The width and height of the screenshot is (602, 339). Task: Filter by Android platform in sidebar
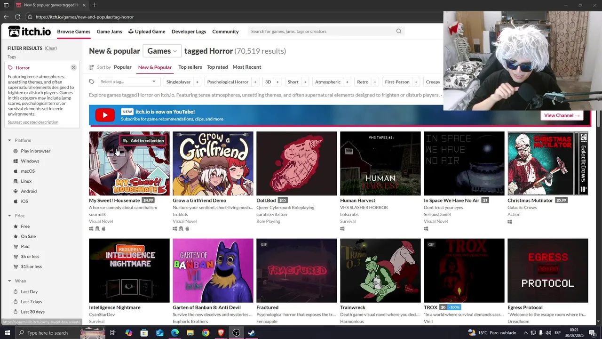[28, 191]
